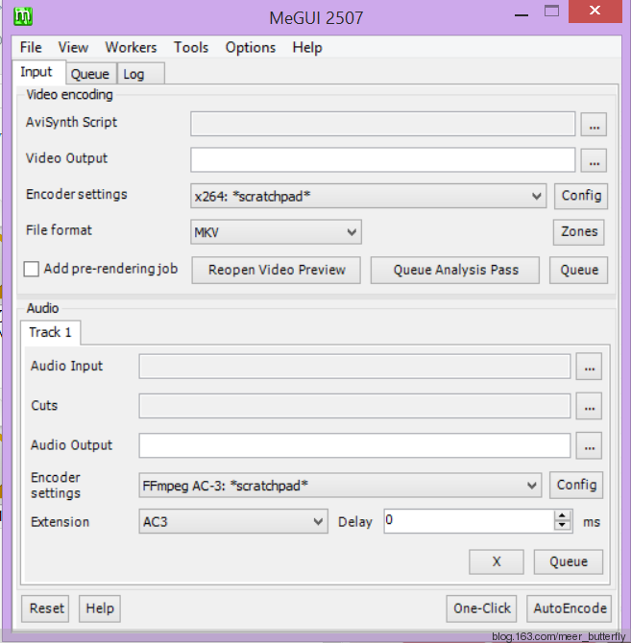Viewport: 631px width, 643px height.
Task: Open the View menu
Action: [73, 48]
